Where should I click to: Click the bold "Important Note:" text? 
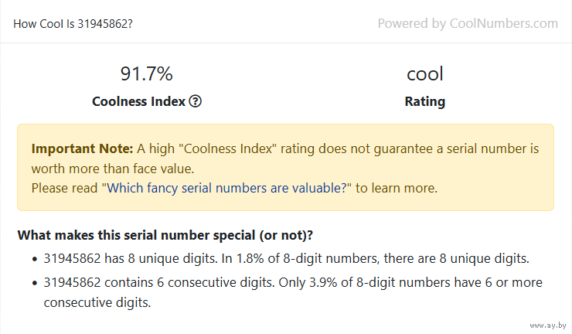point(82,148)
